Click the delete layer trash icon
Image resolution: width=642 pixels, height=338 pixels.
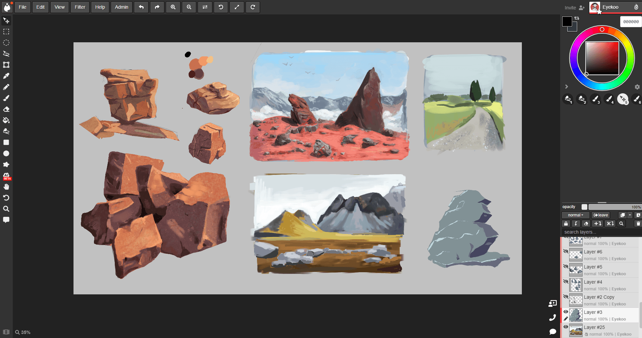tap(638, 224)
